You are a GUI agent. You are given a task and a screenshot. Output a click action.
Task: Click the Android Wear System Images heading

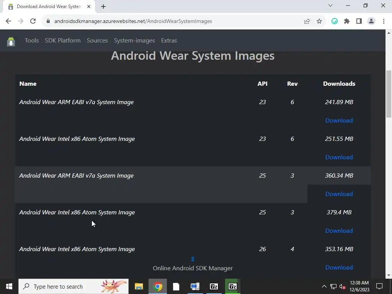tap(193, 56)
